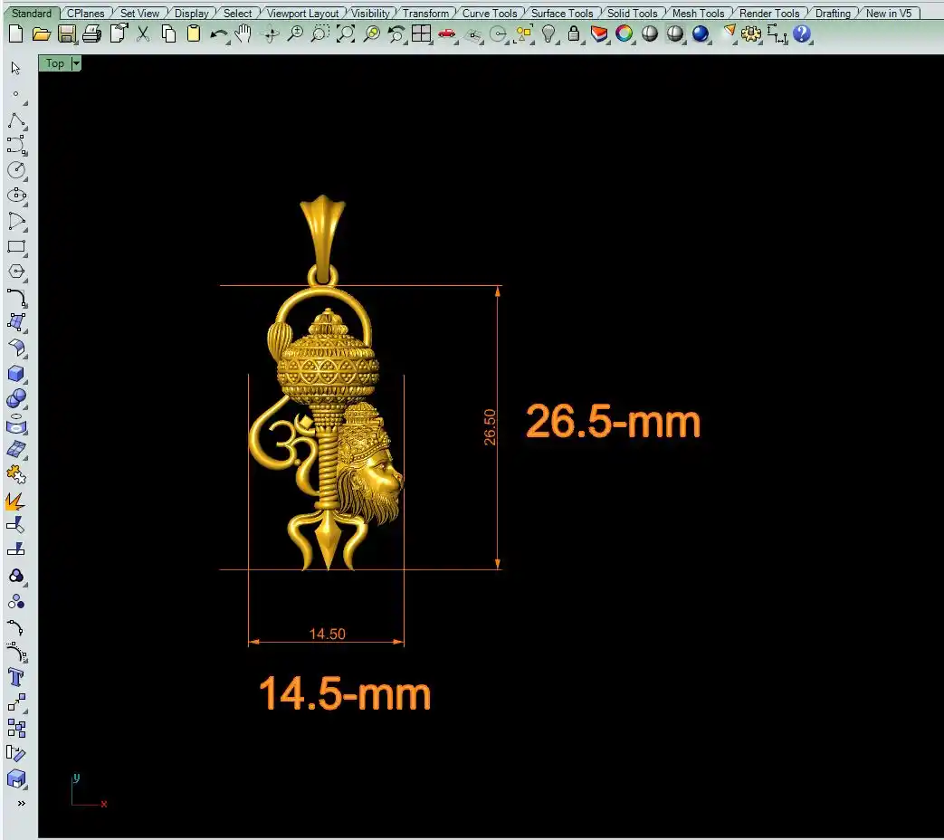
Task: Click the Zoom Extents icon
Action: pyautogui.click(x=346, y=34)
